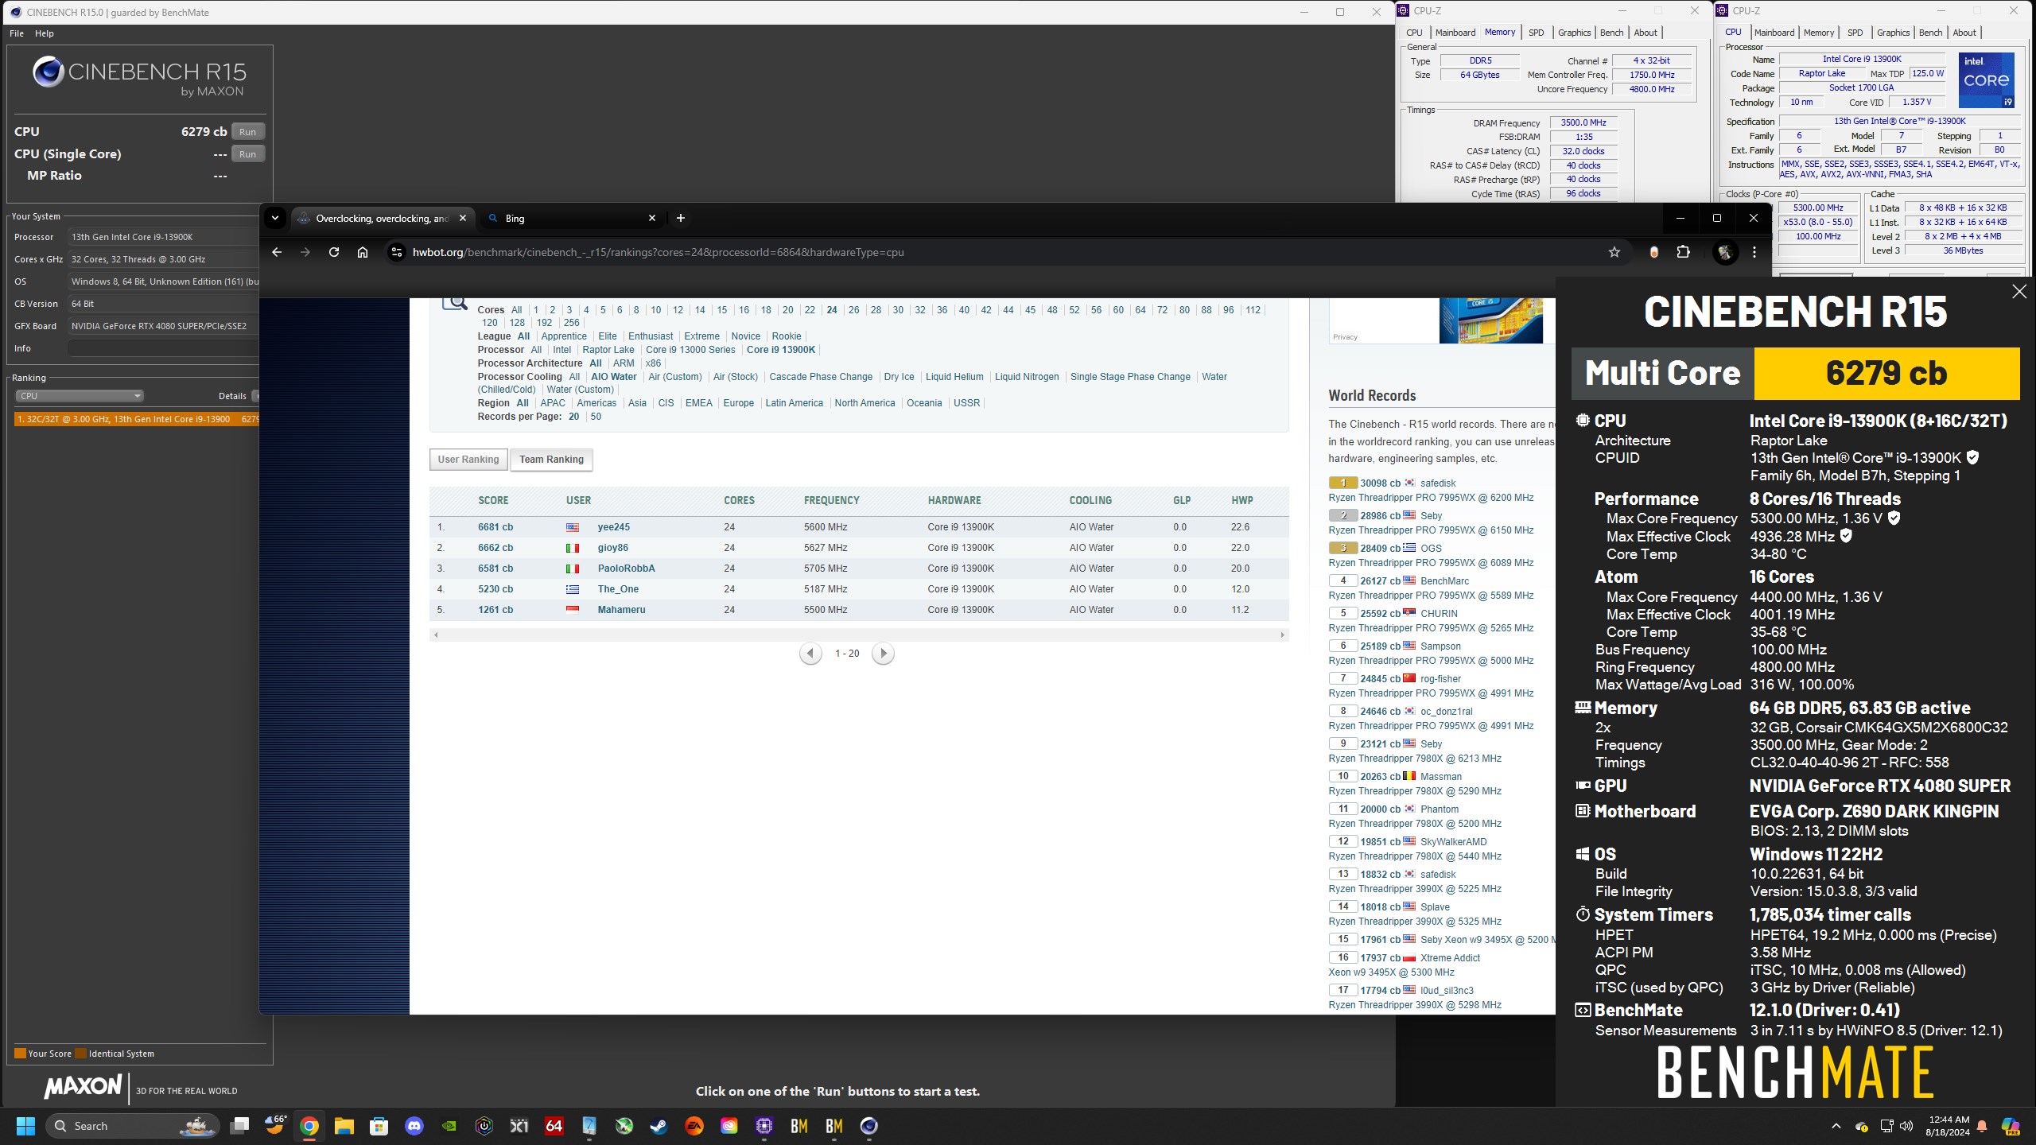Show hidden system tray icons
Screen dimensions: 2036x1145
(x=1836, y=1126)
